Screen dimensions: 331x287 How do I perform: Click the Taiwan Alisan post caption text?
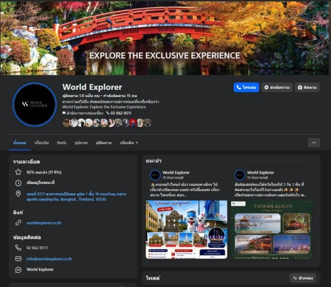(270, 190)
